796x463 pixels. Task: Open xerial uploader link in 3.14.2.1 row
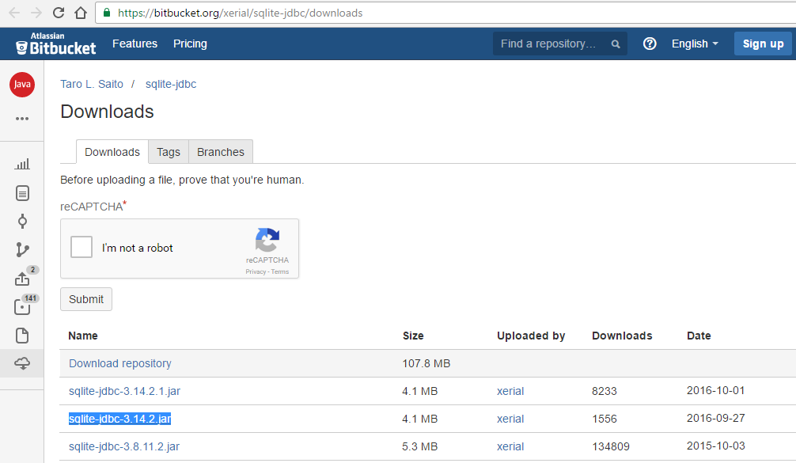(510, 392)
